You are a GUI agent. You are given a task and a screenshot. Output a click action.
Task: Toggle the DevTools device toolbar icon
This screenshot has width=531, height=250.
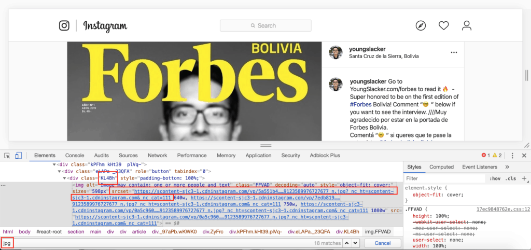click(x=18, y=156)
